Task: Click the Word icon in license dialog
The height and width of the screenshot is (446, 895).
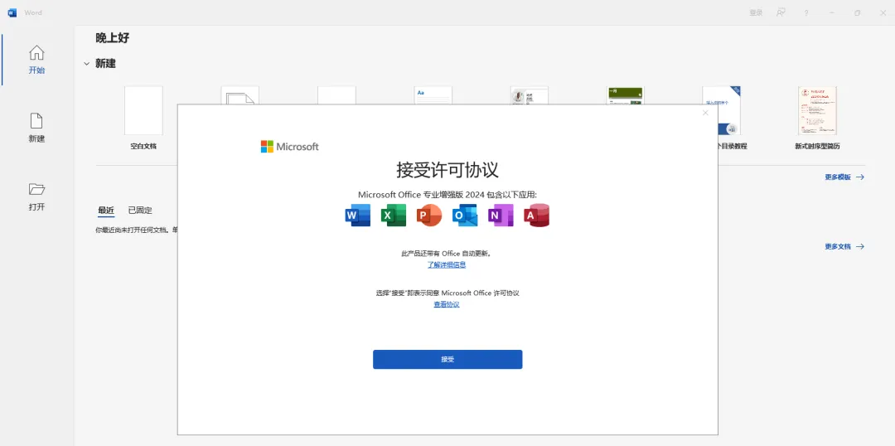Action: [358, 216]
